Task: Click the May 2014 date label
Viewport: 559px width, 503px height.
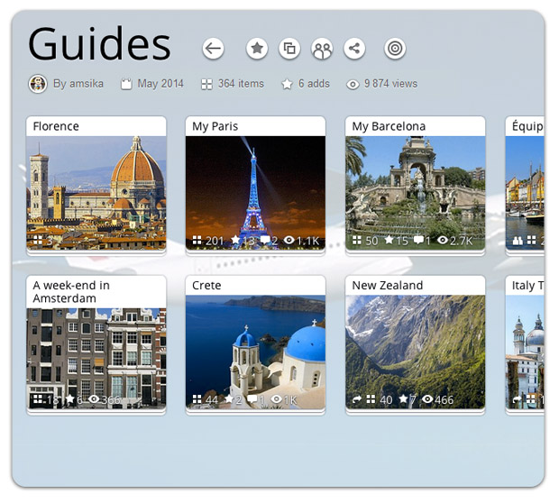Action: coord(160,84)
